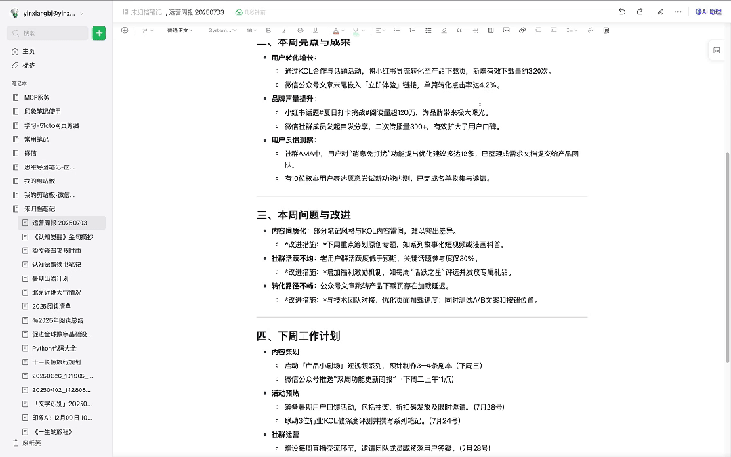Open the font size 16 dropdown
The image size is (731, 457).
click(251, 30)
